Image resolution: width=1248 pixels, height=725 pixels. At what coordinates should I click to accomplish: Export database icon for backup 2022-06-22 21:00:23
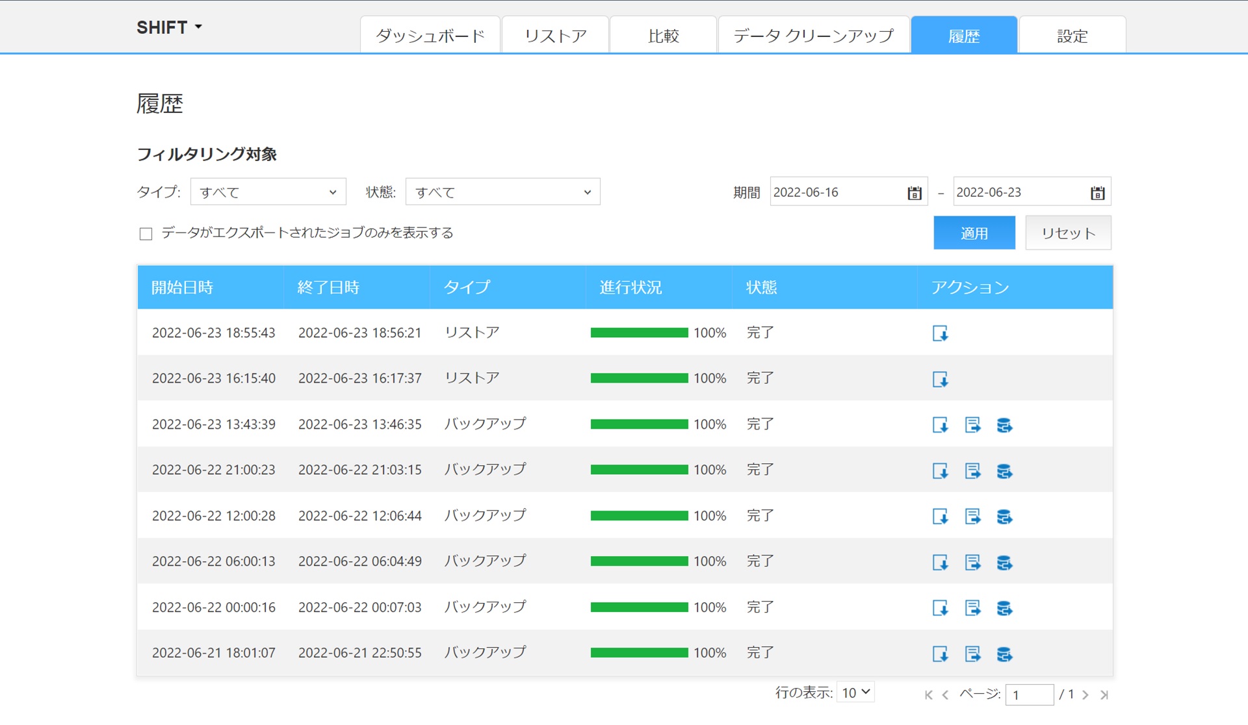pos(1004,471)
